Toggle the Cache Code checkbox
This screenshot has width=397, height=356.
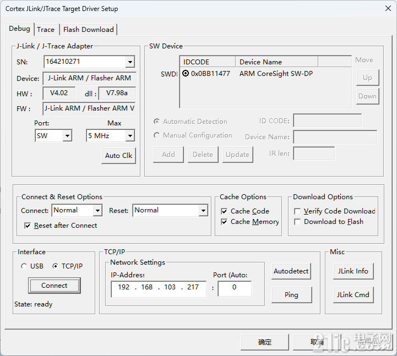(x=224, y=211)
